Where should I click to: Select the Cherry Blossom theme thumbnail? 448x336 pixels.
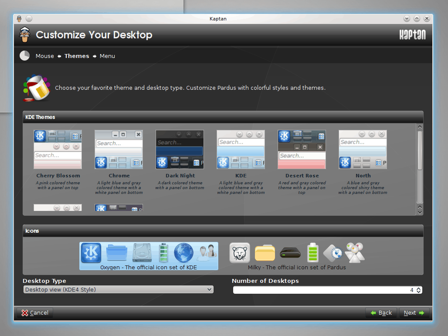tap(58, 149)
